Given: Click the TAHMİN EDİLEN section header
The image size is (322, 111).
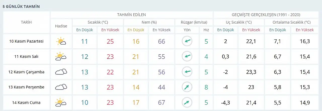Looking at the screenshot, I should click(131, 15).
